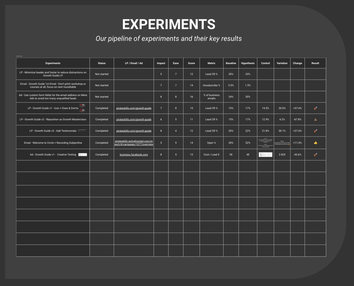This screenshot has height=286, width=354.
Task: Click the Variation column header
Action: point(282,63)
